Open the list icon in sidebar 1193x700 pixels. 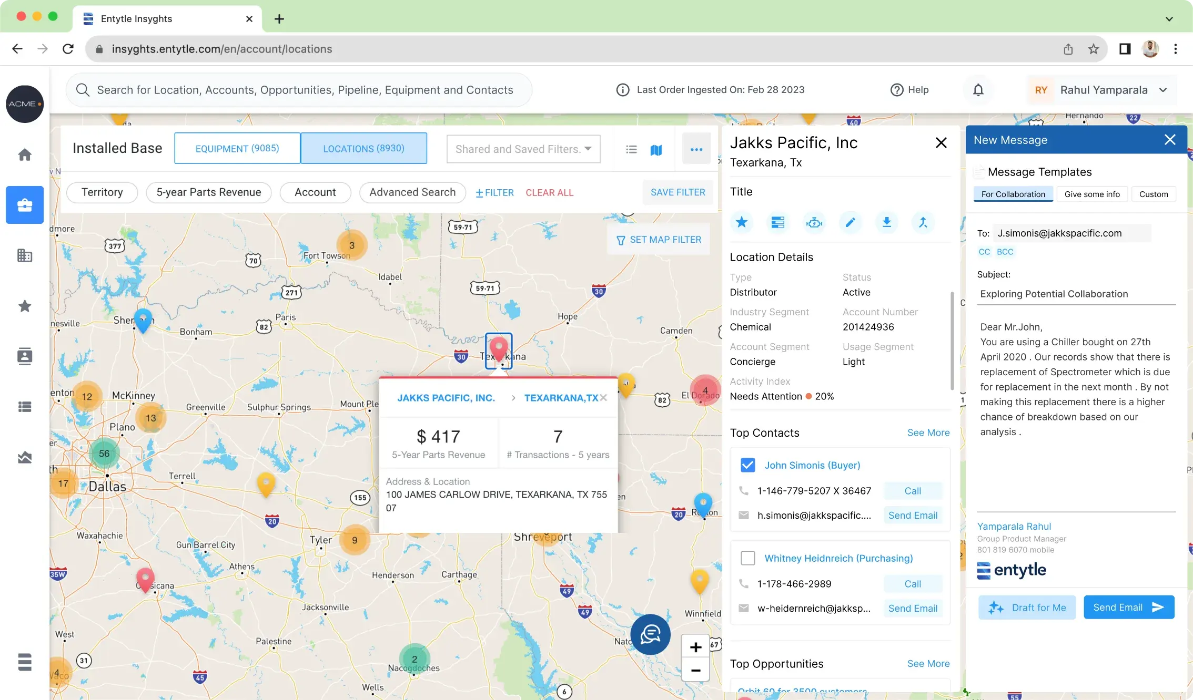pos(25,407)
